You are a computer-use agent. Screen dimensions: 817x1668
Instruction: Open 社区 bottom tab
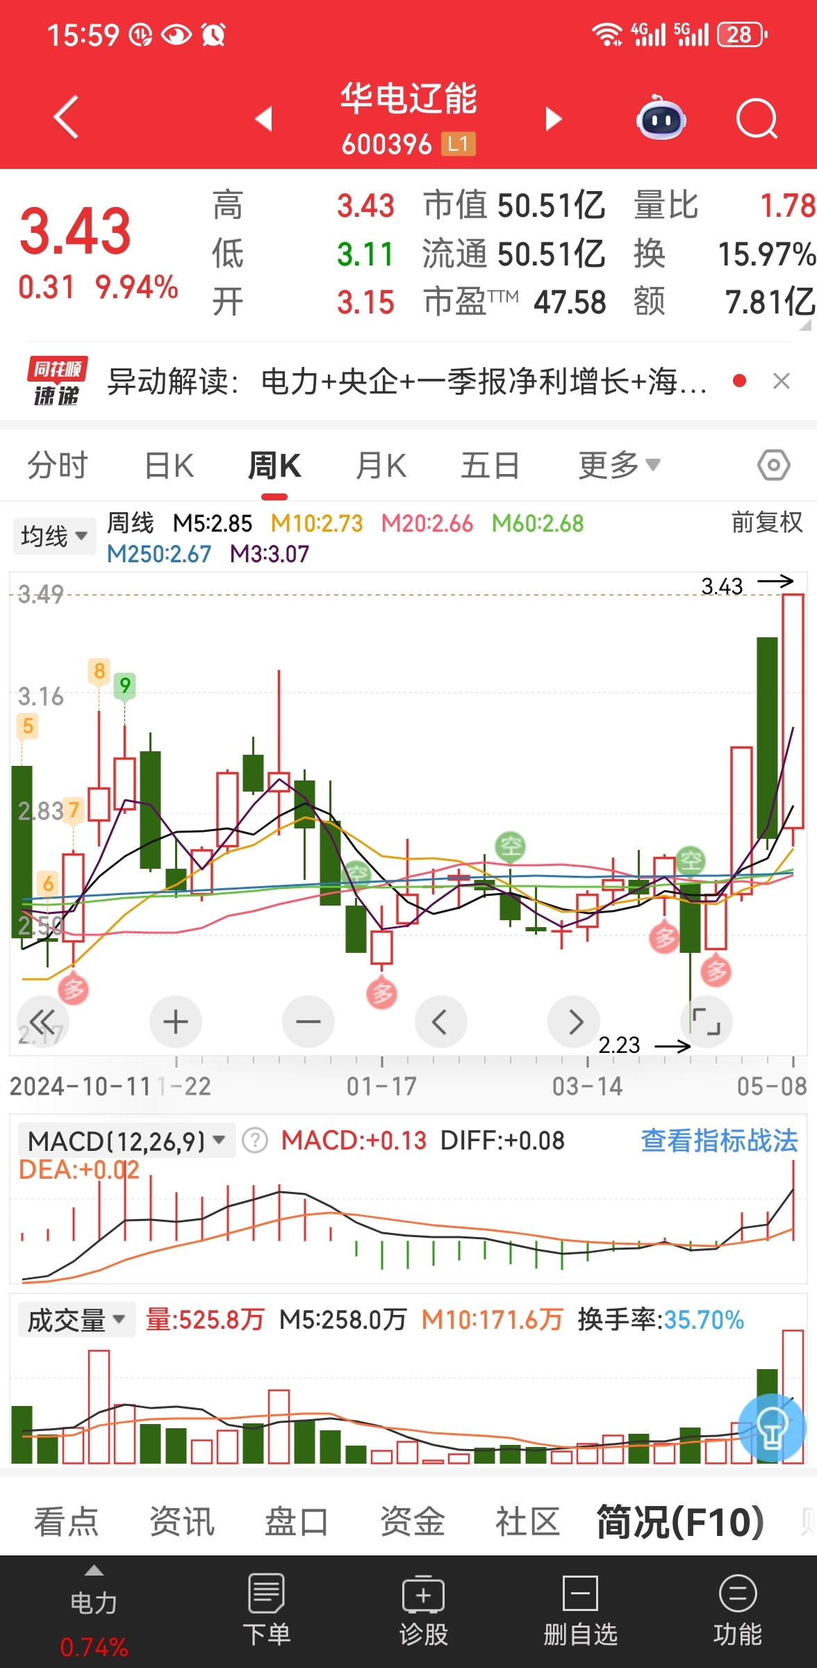(x=527, y=1521)
